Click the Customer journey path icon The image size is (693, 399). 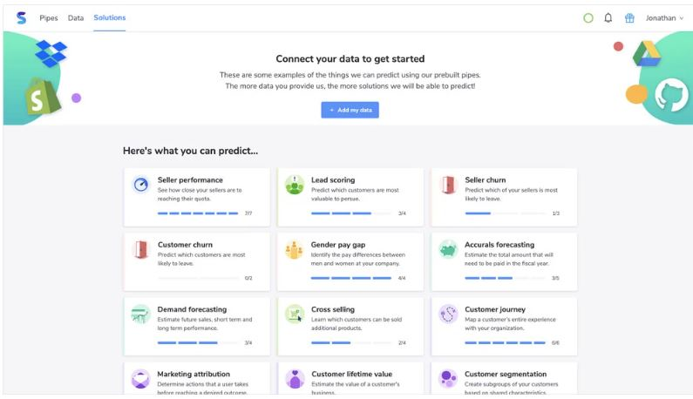(x=448, y=314)
